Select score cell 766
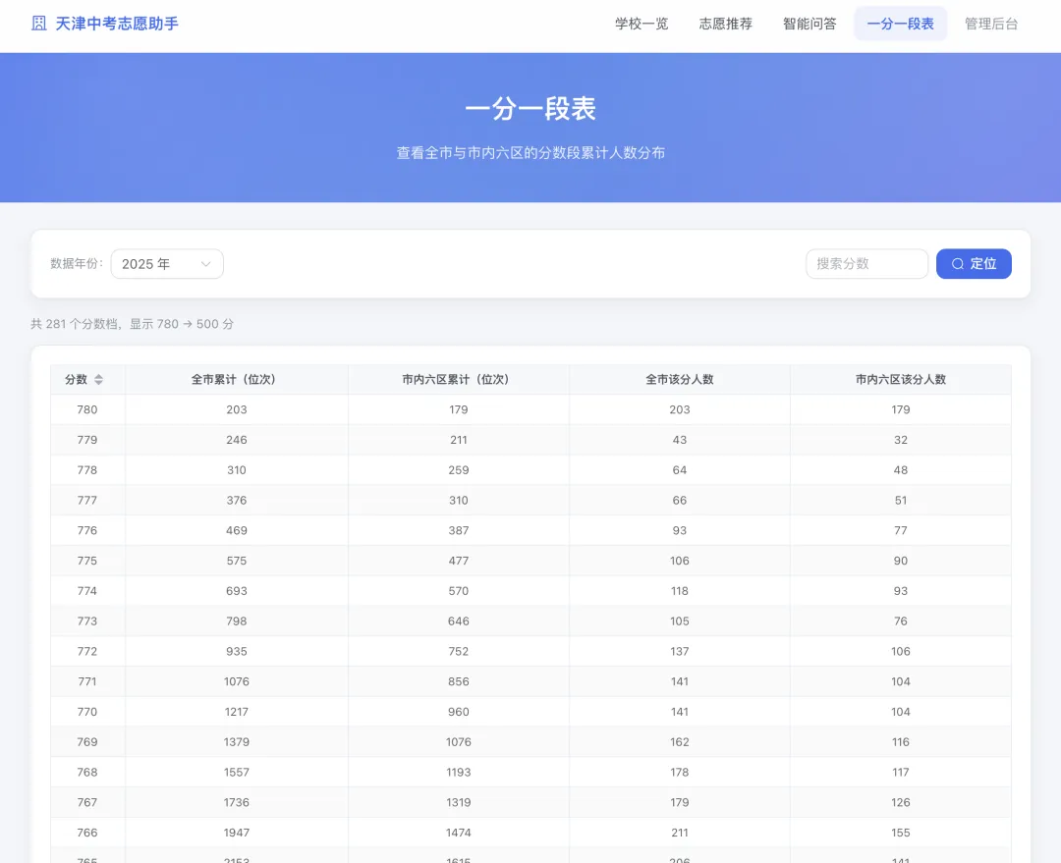This screenshot has width=1061, height=863. (87, 833)
